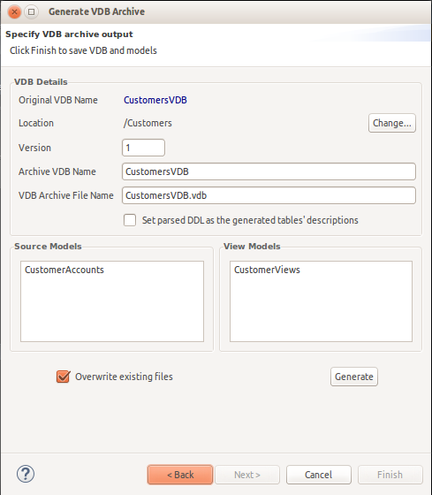Cancel the VDB archive wizard

click(318, 475)
